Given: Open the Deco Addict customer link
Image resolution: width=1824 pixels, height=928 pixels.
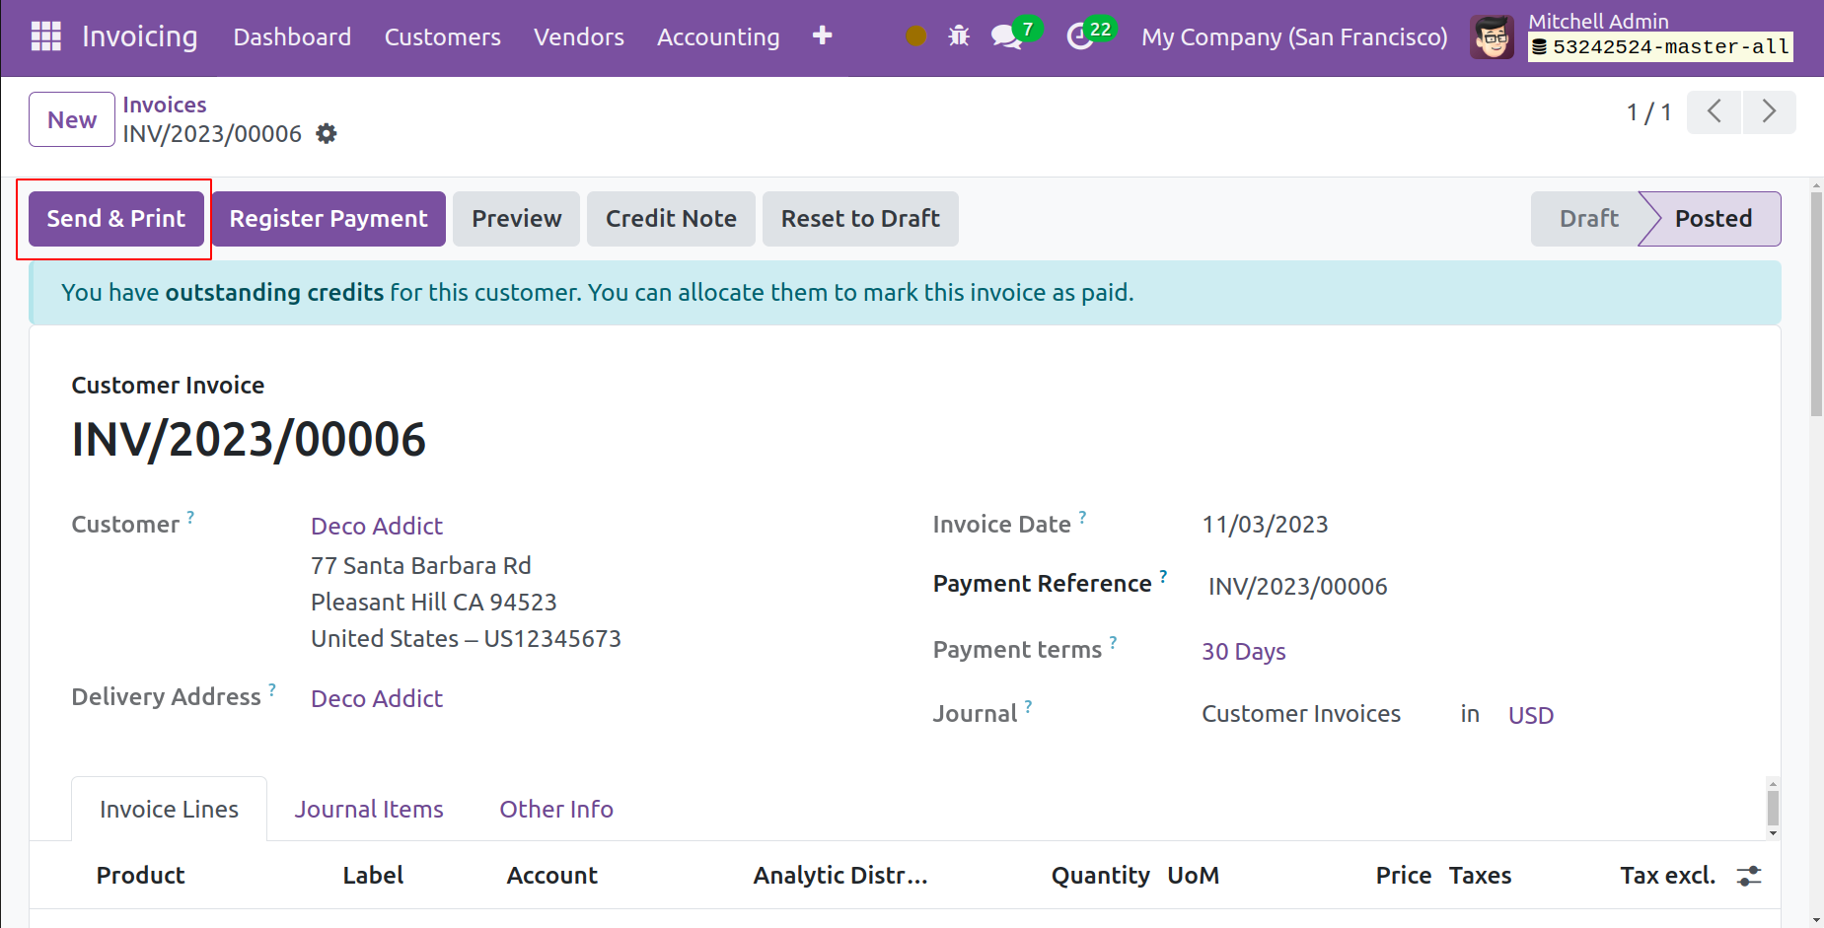Looking at the screenshot, I should pyautogui.click(x=377, y=526).
